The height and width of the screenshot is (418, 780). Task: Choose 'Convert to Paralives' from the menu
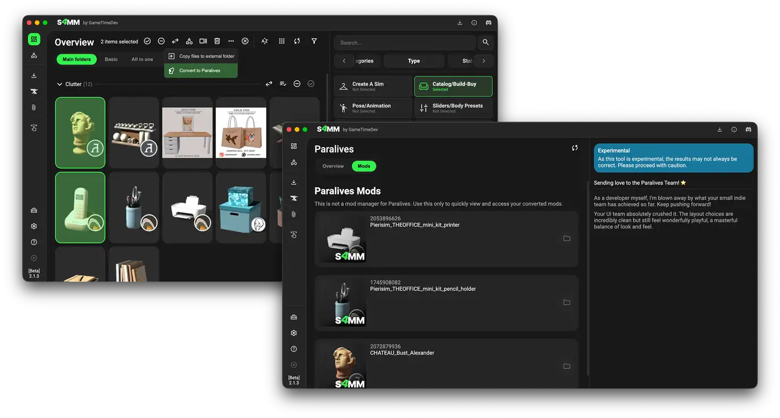click(x=201, y=71)
